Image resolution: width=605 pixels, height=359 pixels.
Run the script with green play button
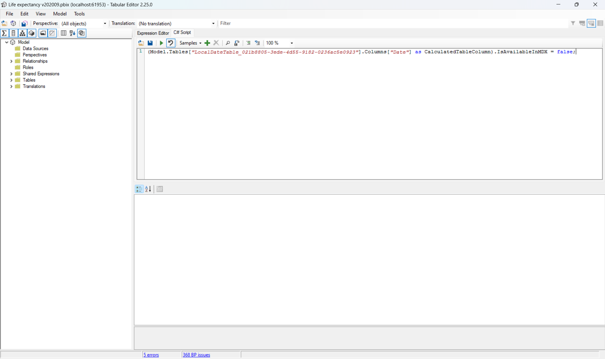click(x=161, y=43)
